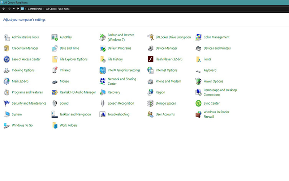Open the User Accounts link

click(x=165, y=114)
